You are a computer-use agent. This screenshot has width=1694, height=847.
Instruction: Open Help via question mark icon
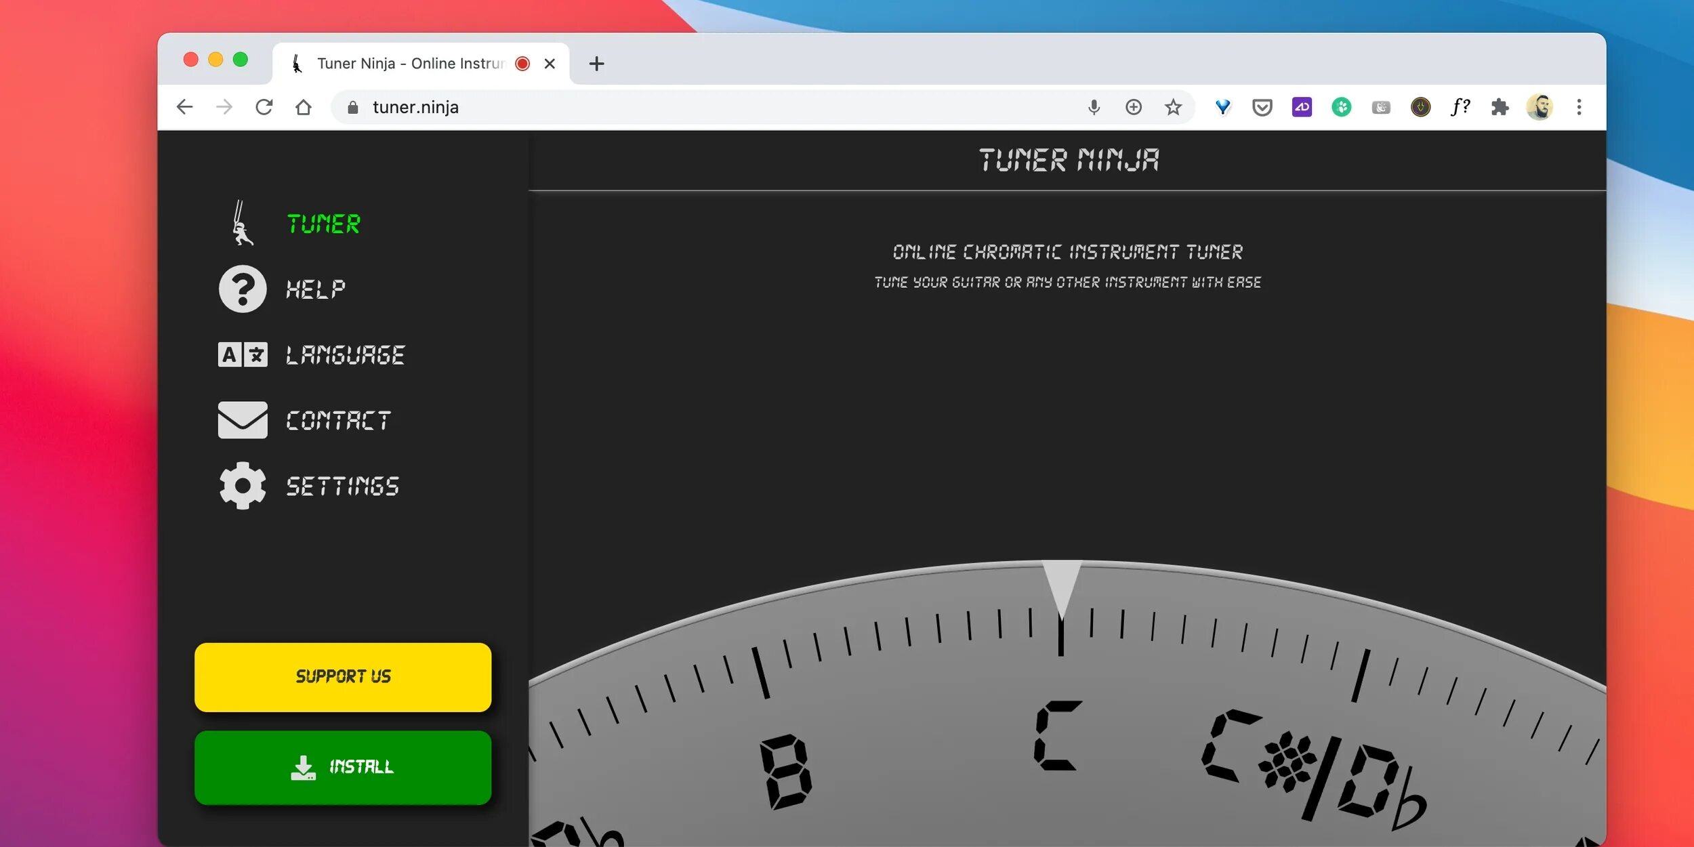click(x=243, y=289)
